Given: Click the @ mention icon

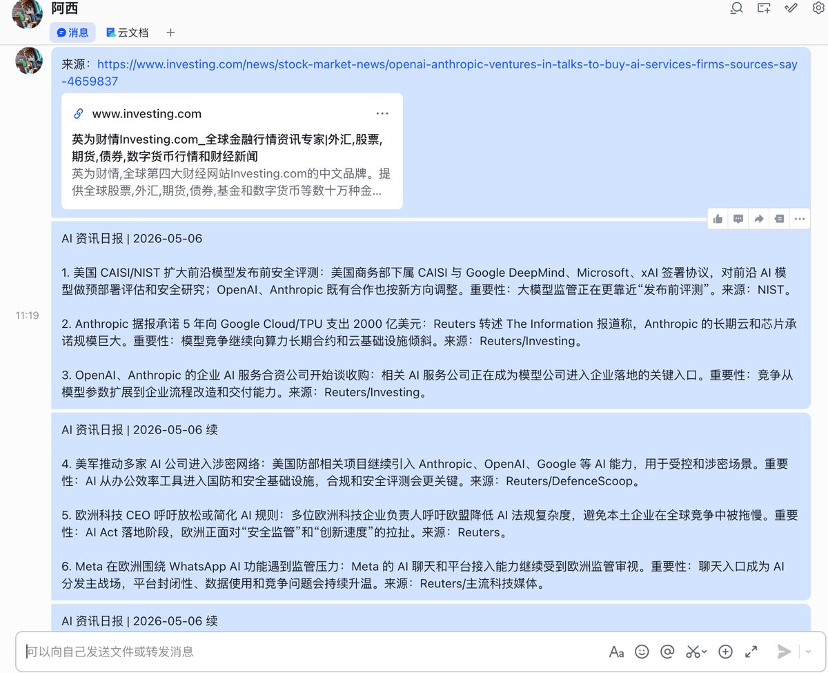Looking at the screenshot, I should [667, 652].
